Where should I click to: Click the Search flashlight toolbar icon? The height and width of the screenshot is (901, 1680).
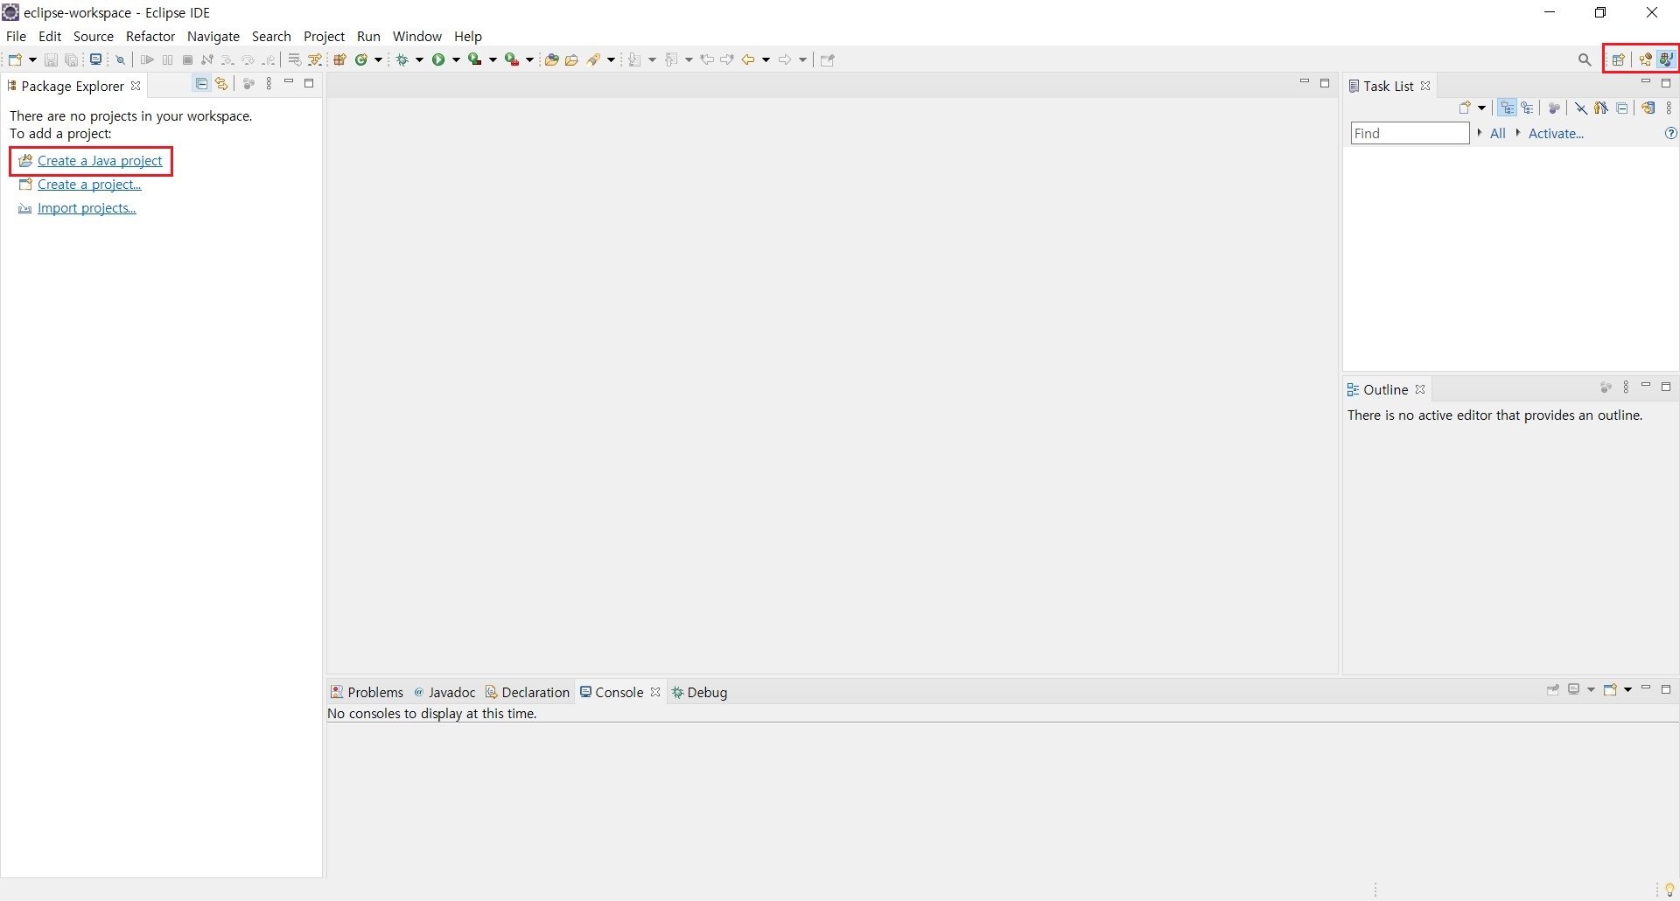tap(593, 59)
